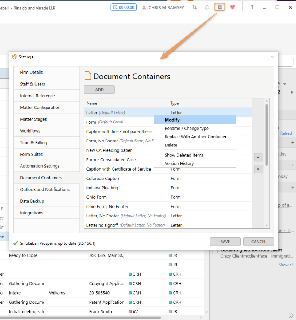Select Document Containers in the sidebar
This screenshot has width=296, height=320.
47,178
